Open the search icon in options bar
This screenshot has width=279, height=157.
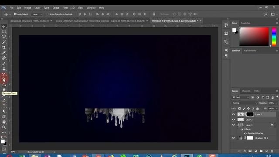click(265, 14)
